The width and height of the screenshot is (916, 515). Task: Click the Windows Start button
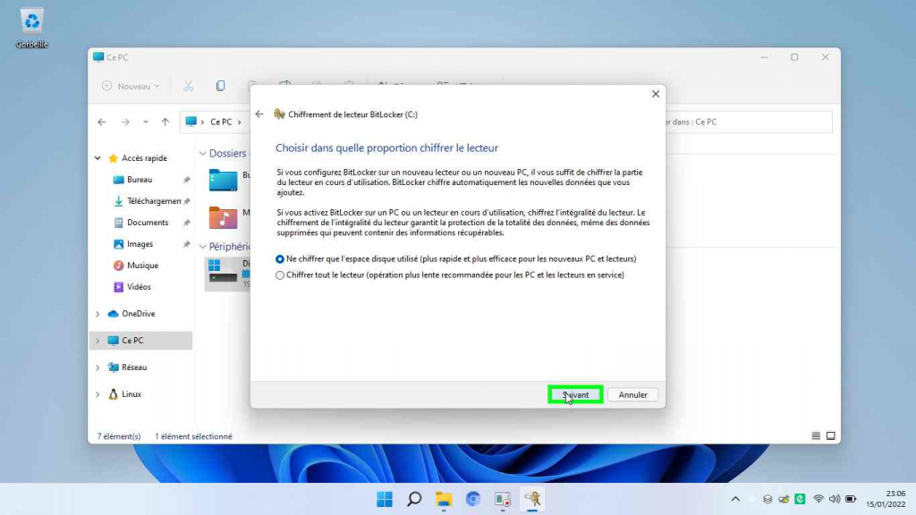tap(385, 499)
